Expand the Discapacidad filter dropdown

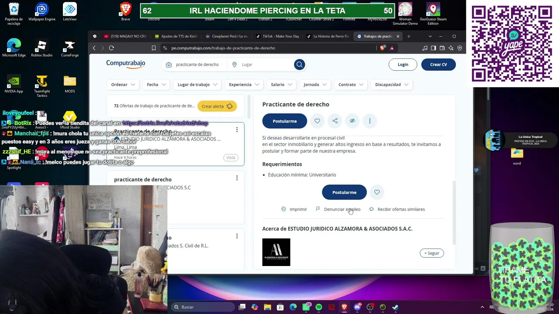392,85
